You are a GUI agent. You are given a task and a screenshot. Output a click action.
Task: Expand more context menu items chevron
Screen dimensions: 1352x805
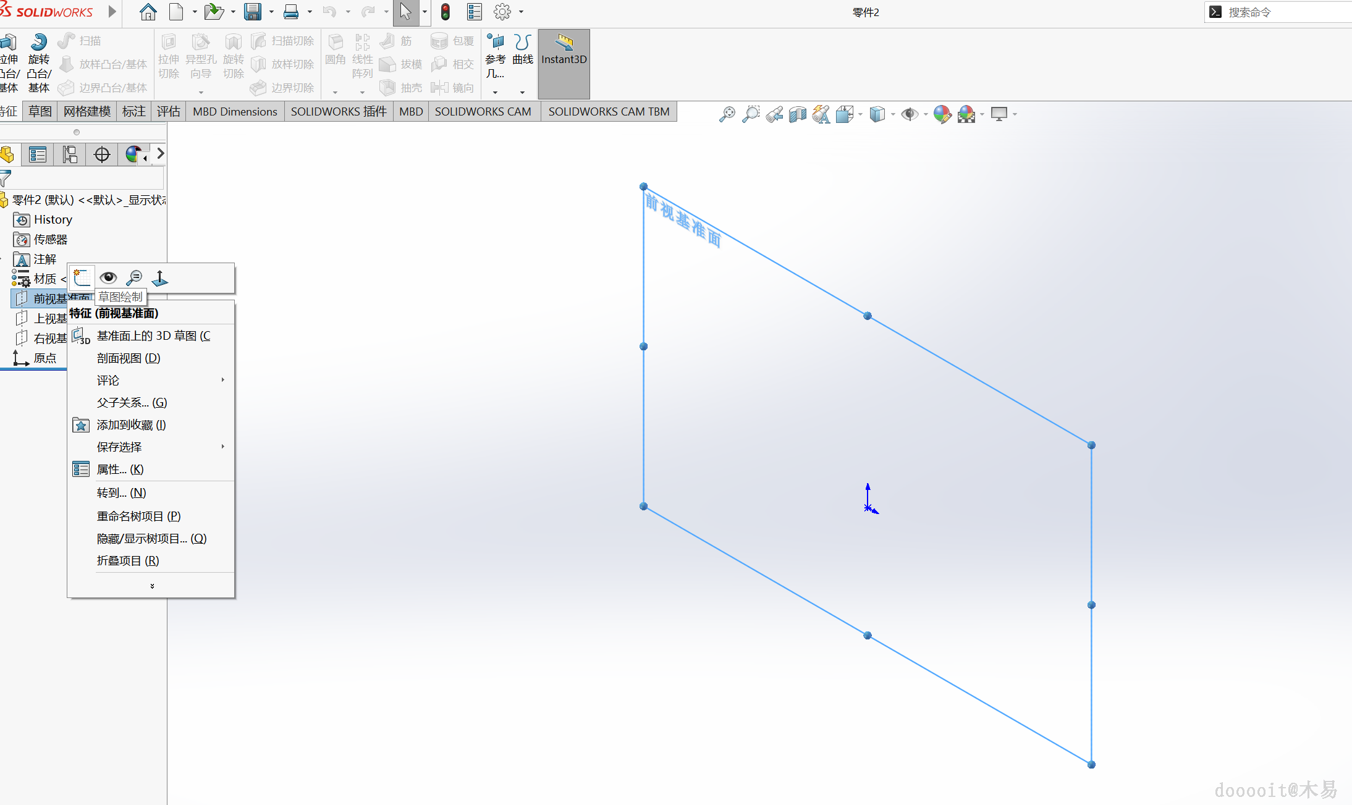[x=152, y=586]
